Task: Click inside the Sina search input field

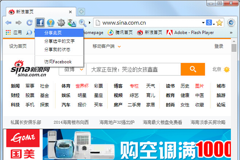Action: point(133,70)
